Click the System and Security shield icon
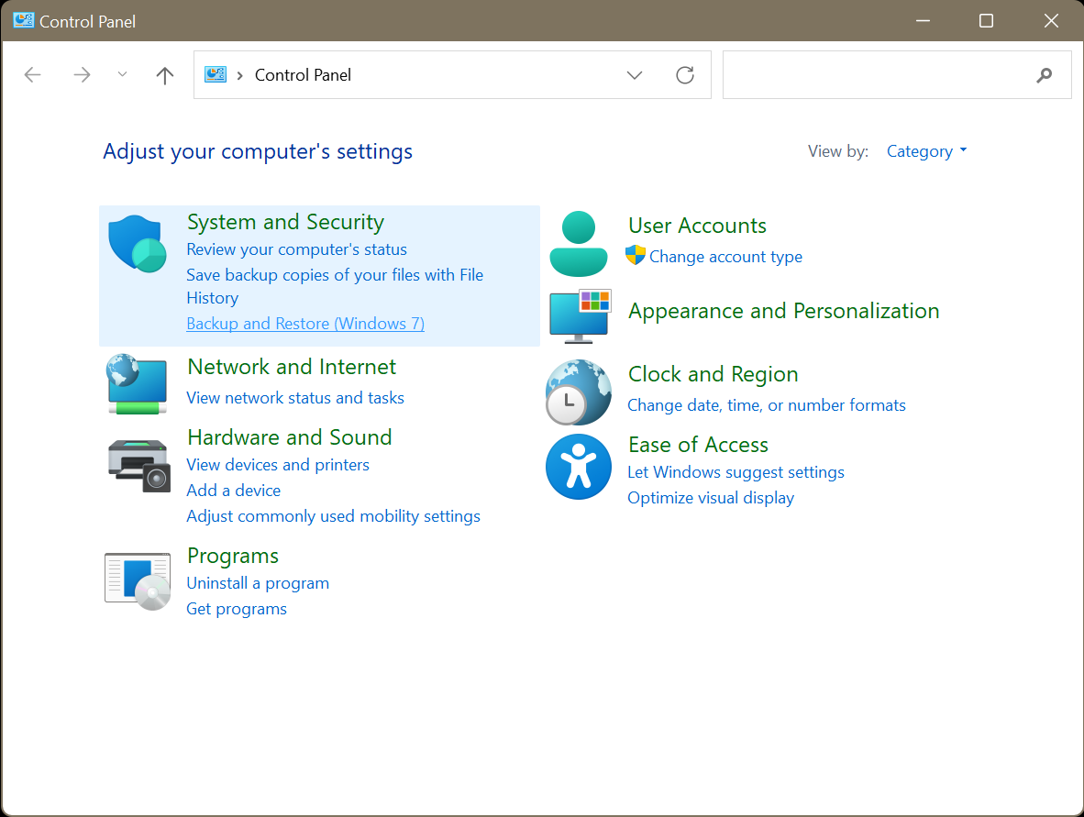 [x=137, y=243]
